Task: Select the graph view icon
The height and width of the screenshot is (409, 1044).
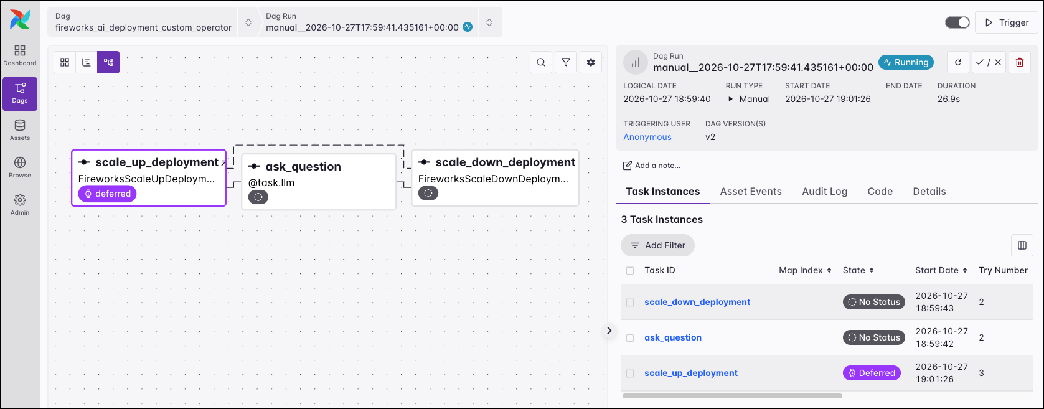Action: [108, 62]
